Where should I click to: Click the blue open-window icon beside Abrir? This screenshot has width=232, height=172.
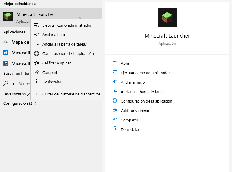(115, 63)
